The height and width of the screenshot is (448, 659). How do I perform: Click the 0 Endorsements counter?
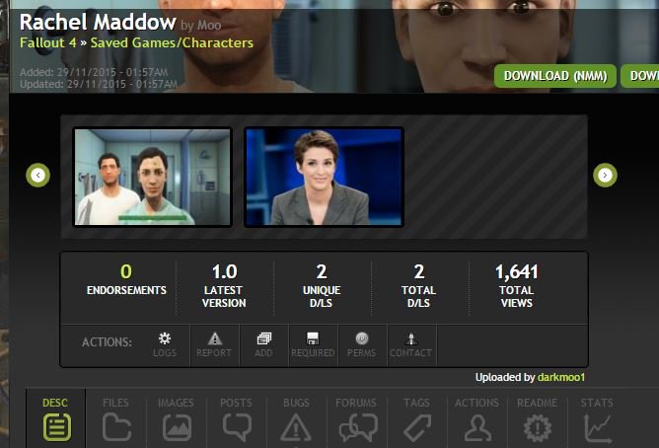pyautogui.click(x=126, y=280)
